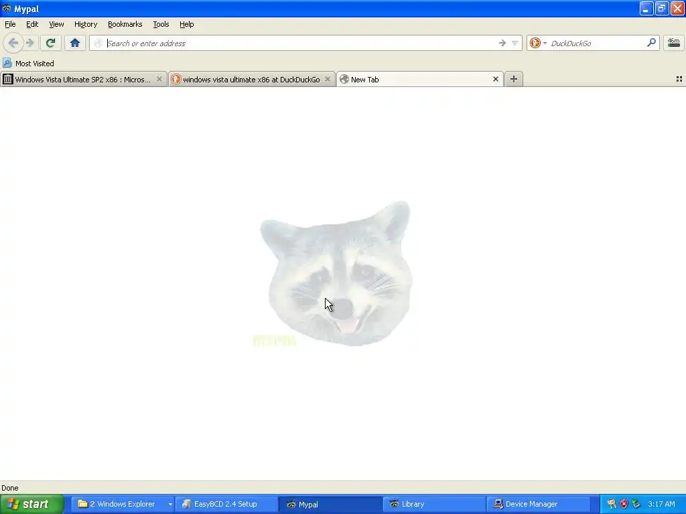This screenshot has height=514, width=686.
Task: Click the Back navigation arrow
Action: point(13,43)
